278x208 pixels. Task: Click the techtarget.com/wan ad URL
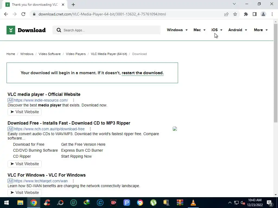pos(41,181)
